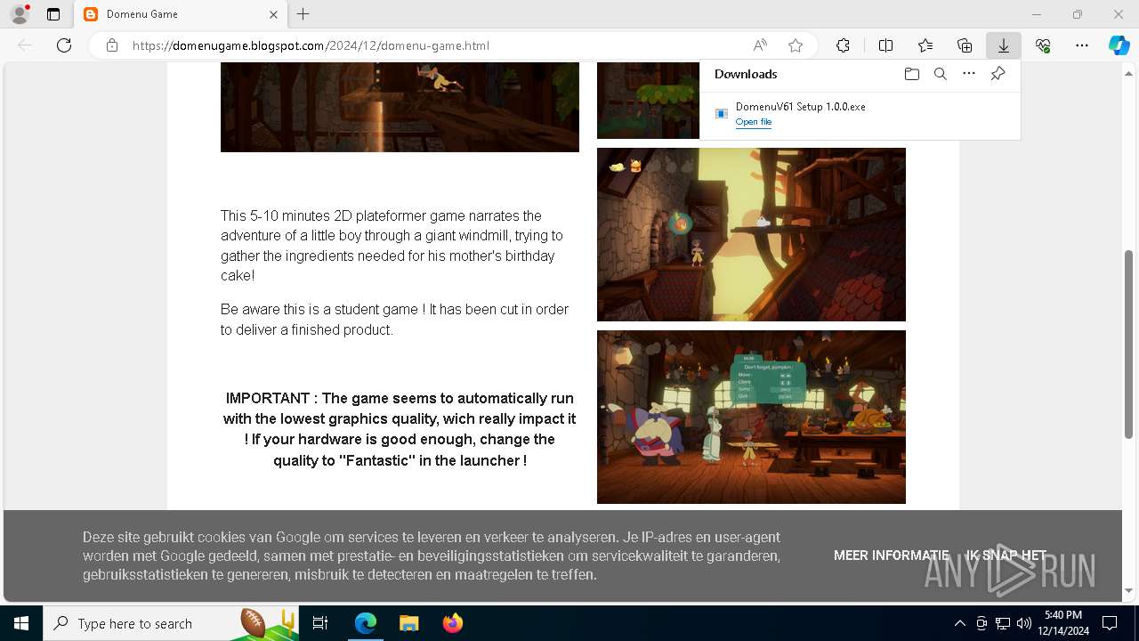Pin the Downloads panel
The height and width of the screenshot is (641, 1139).
point(998,74)
